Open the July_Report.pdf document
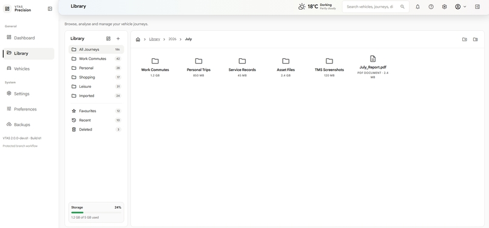Viewport: 489px width, 228px height. click(x=373, y=67)
